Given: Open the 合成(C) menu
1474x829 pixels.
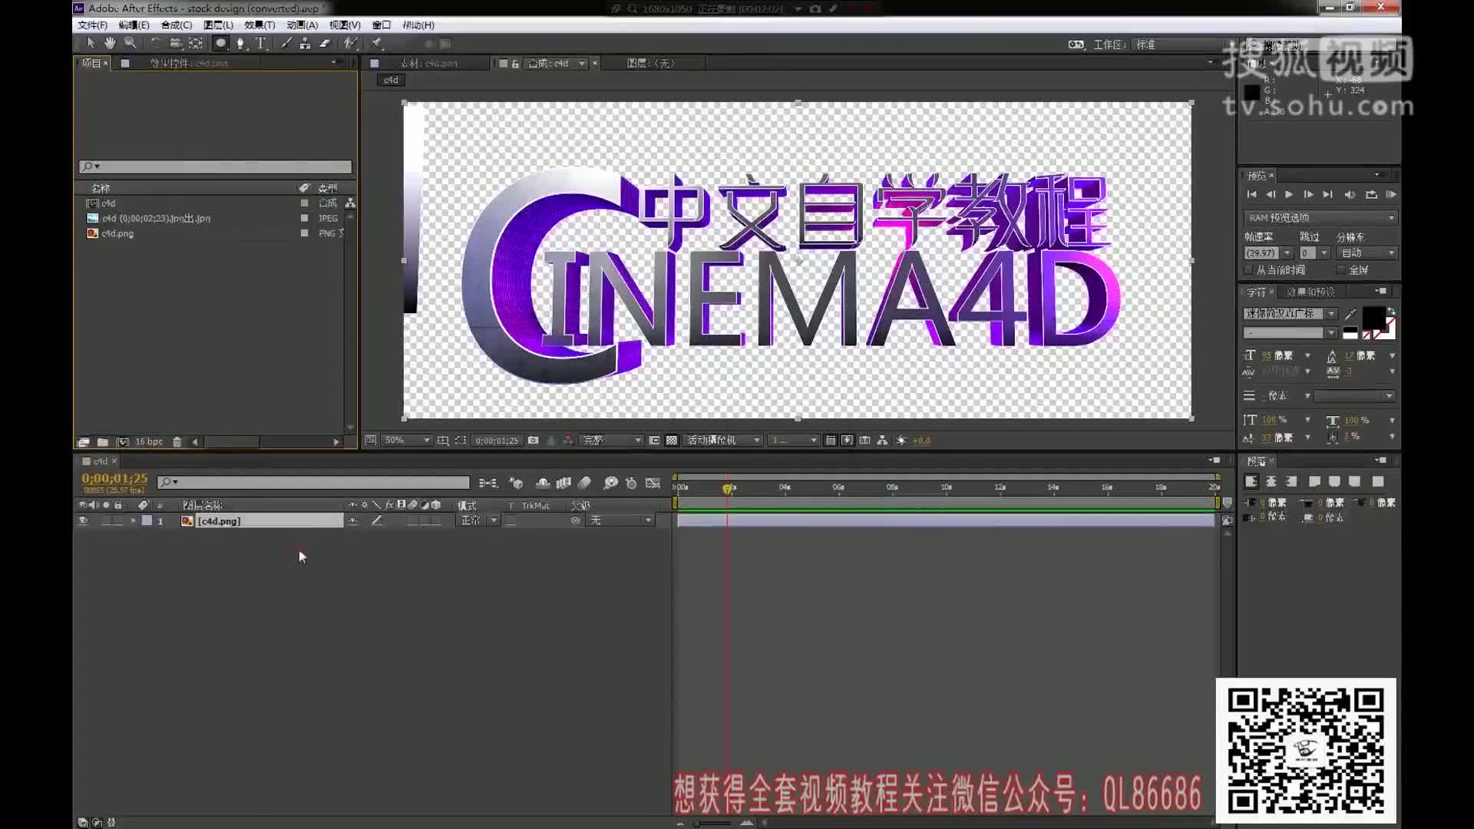Looking at the screenshot, I should pos(176,25).
